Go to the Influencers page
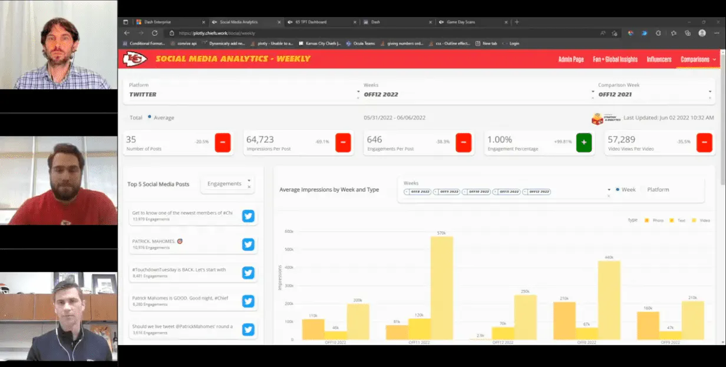 pyautogui.click(x=659, y=59)
